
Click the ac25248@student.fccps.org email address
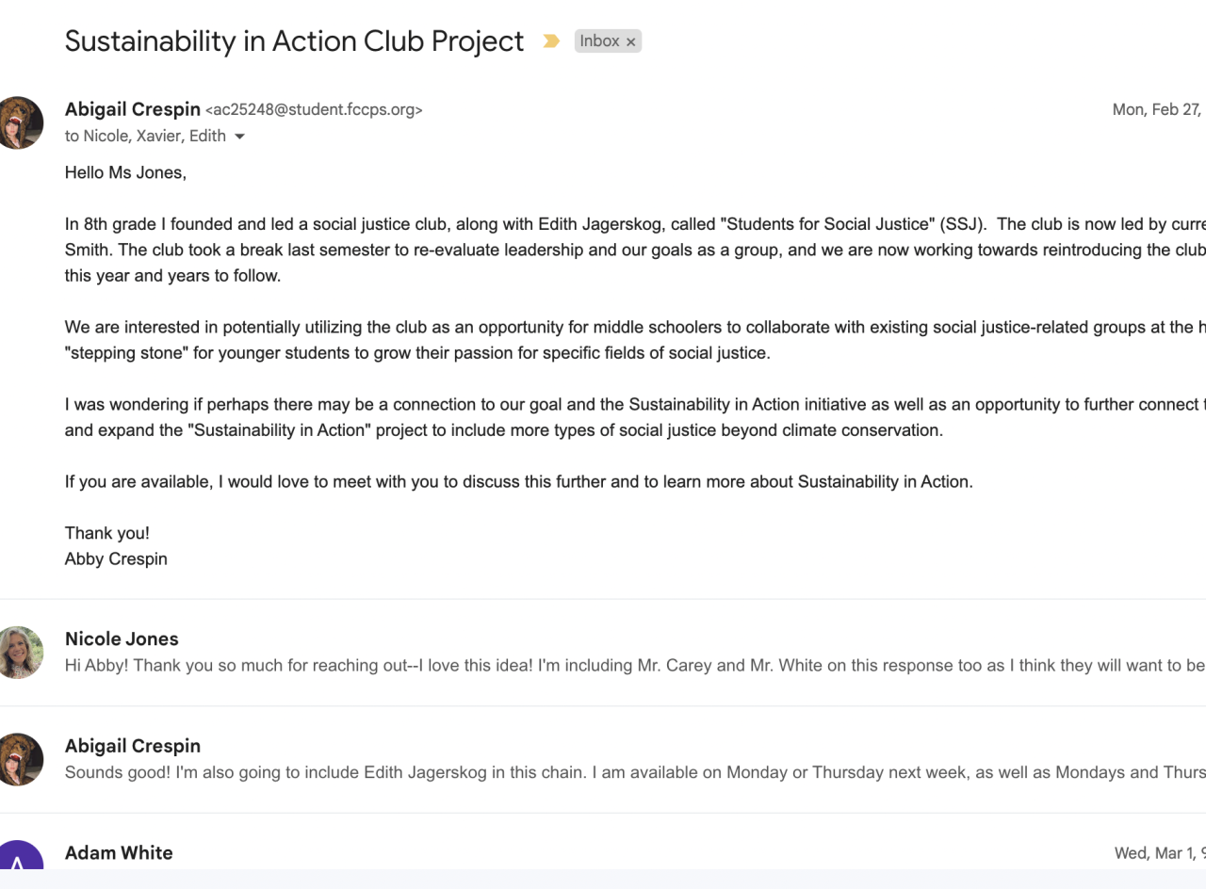[314, 110]
